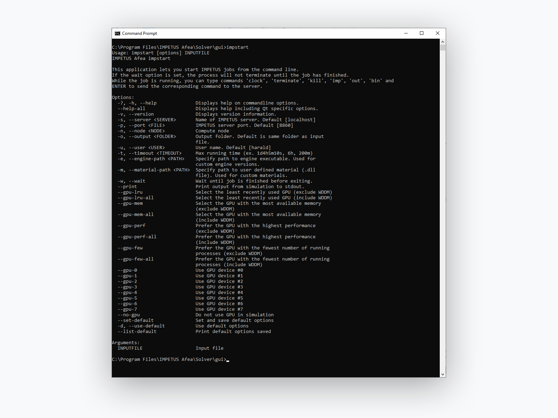558x418 pixels.
Task: Click the '--gpu-mem' option
Action: 130,203
